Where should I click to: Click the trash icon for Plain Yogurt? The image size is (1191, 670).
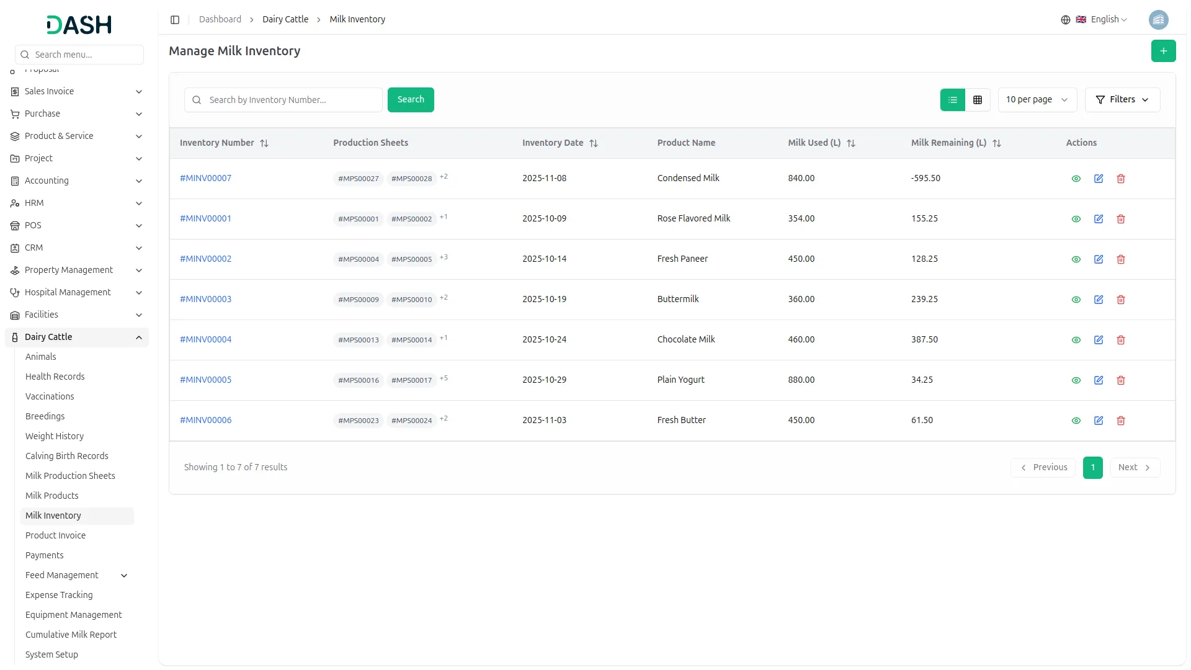(x=1120, y=380)
